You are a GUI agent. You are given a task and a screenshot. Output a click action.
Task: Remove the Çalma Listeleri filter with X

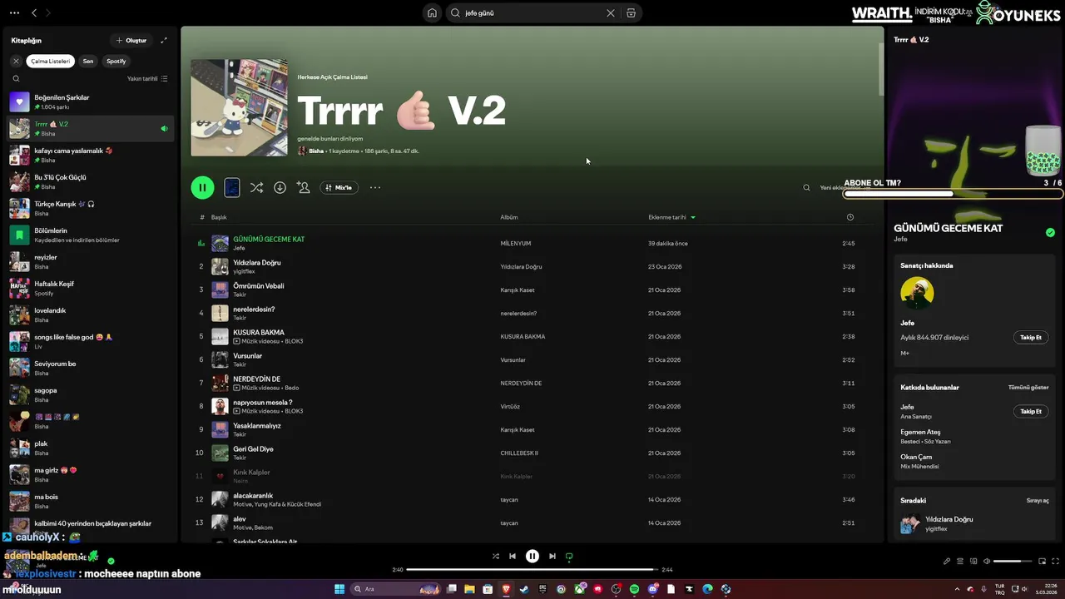16,61
